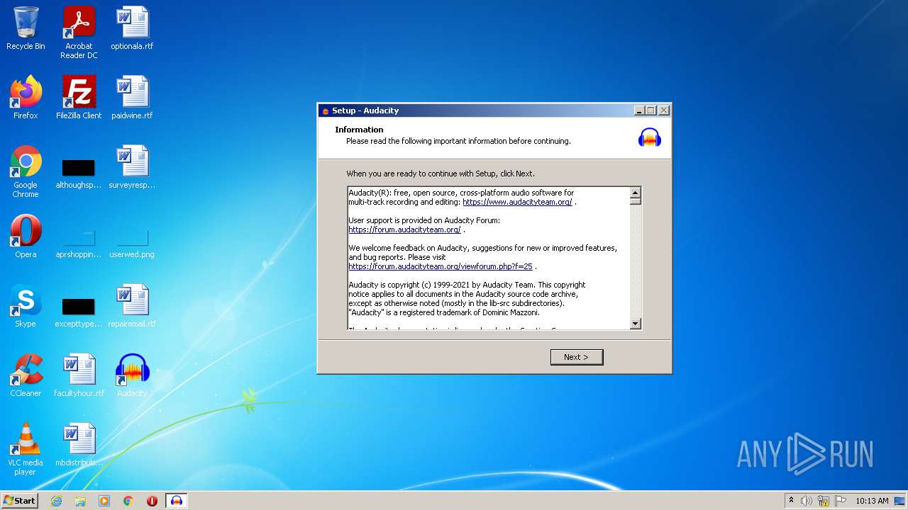This screenshot has width=908, height=510.
Task: Click the 'Audacity is copyright (c) 1999-2021' line
Action: click(467, 285)
